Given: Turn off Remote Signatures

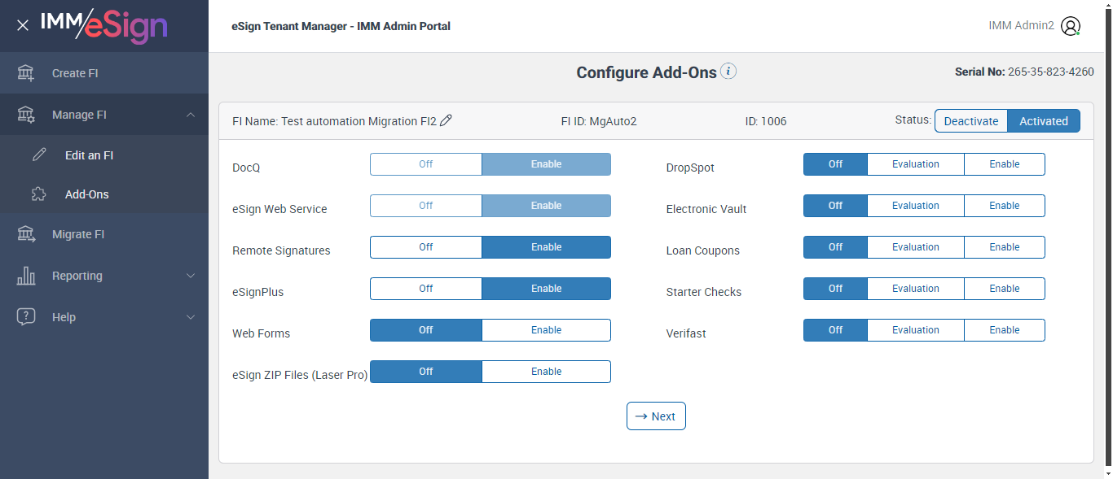Looking at the screenshot, I should 426,247.
